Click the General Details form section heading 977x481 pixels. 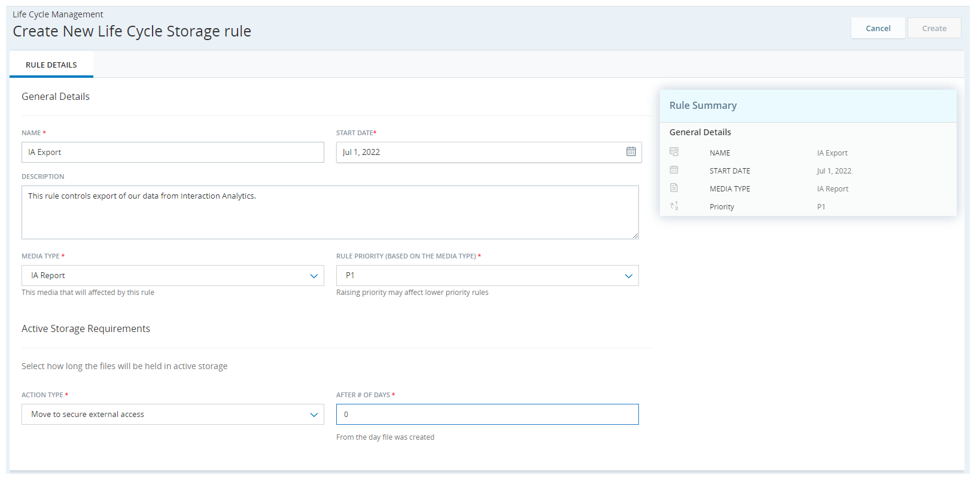pyautogui.click(x=56, y=96)
